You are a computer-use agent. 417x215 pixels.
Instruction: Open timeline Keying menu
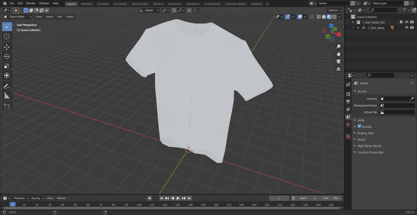click(x=37, y=198)
